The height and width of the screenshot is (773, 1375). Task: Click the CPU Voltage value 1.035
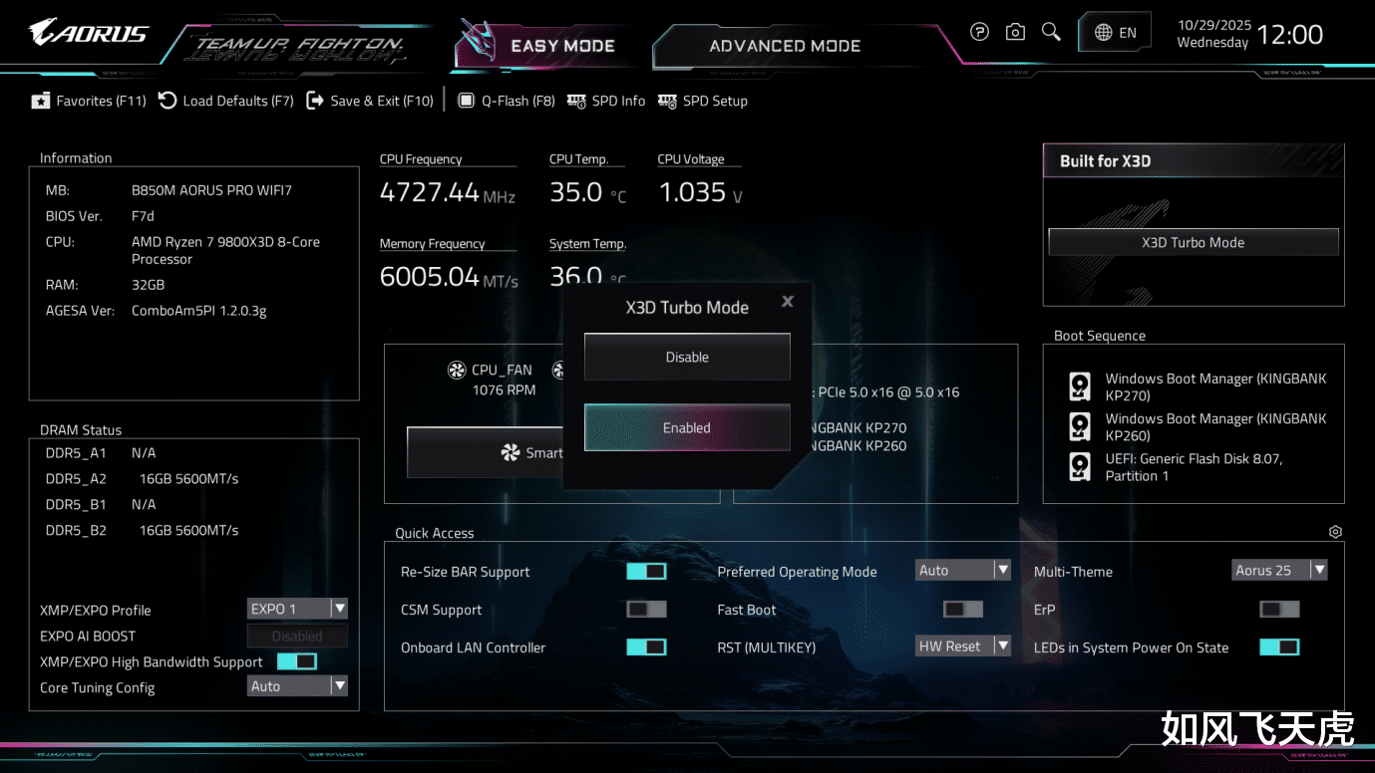[x=692, y=192]
